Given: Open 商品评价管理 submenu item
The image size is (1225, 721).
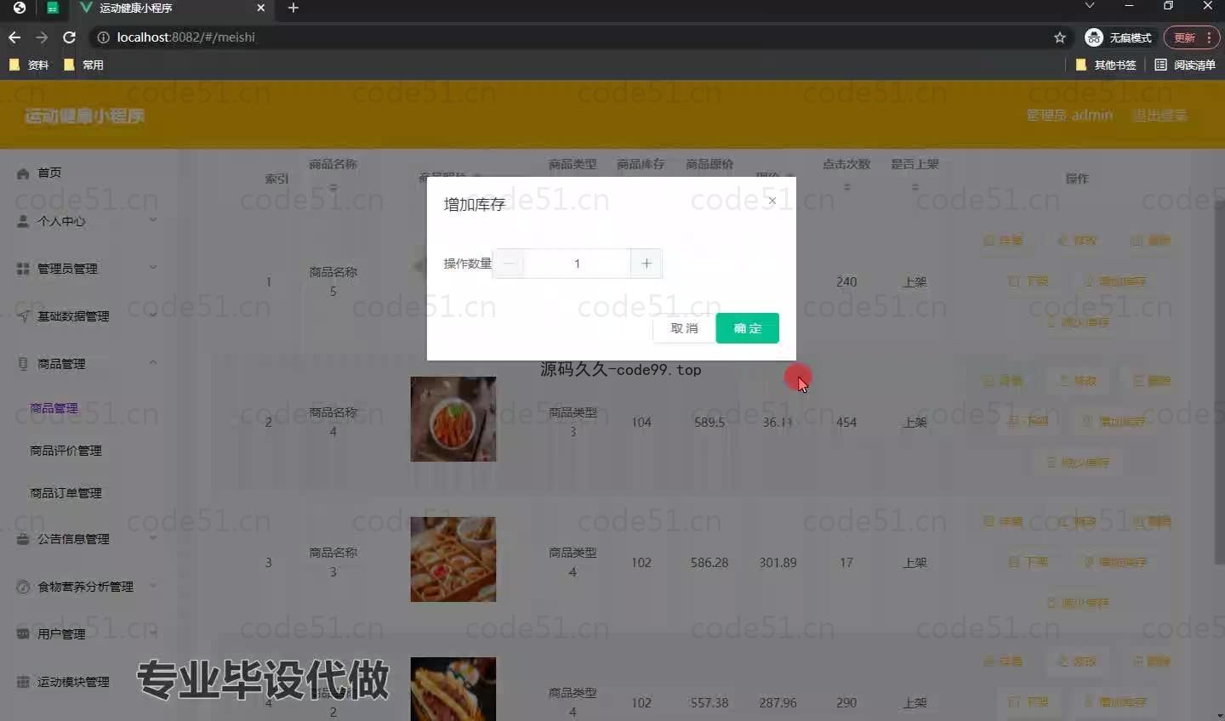Looking at the screenshot, I should 66,451.
